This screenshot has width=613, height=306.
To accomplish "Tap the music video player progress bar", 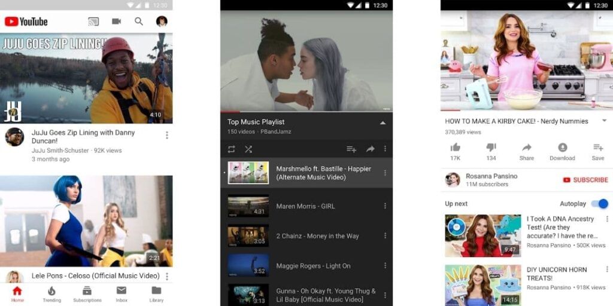I will tap(306, 112).
